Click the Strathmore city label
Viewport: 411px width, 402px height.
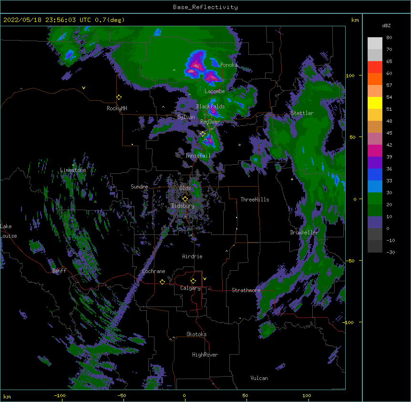pos(246,290)
